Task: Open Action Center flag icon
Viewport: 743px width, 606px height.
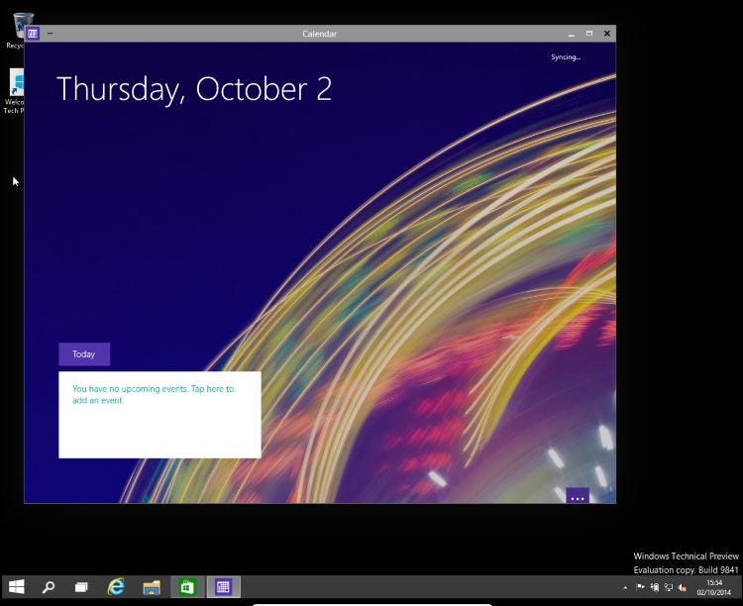Action: coord(640,587)
